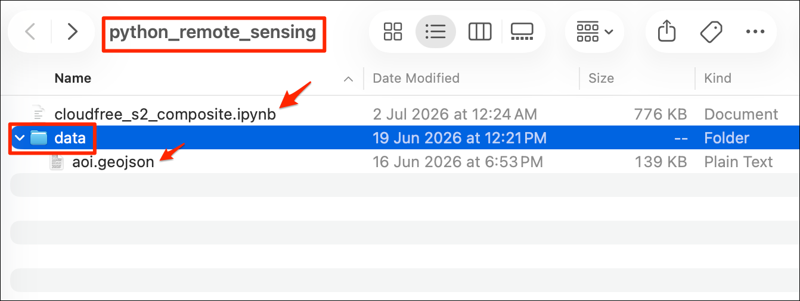Sort by the Name column header
The image size is (800, 301).
pos(73,78)
